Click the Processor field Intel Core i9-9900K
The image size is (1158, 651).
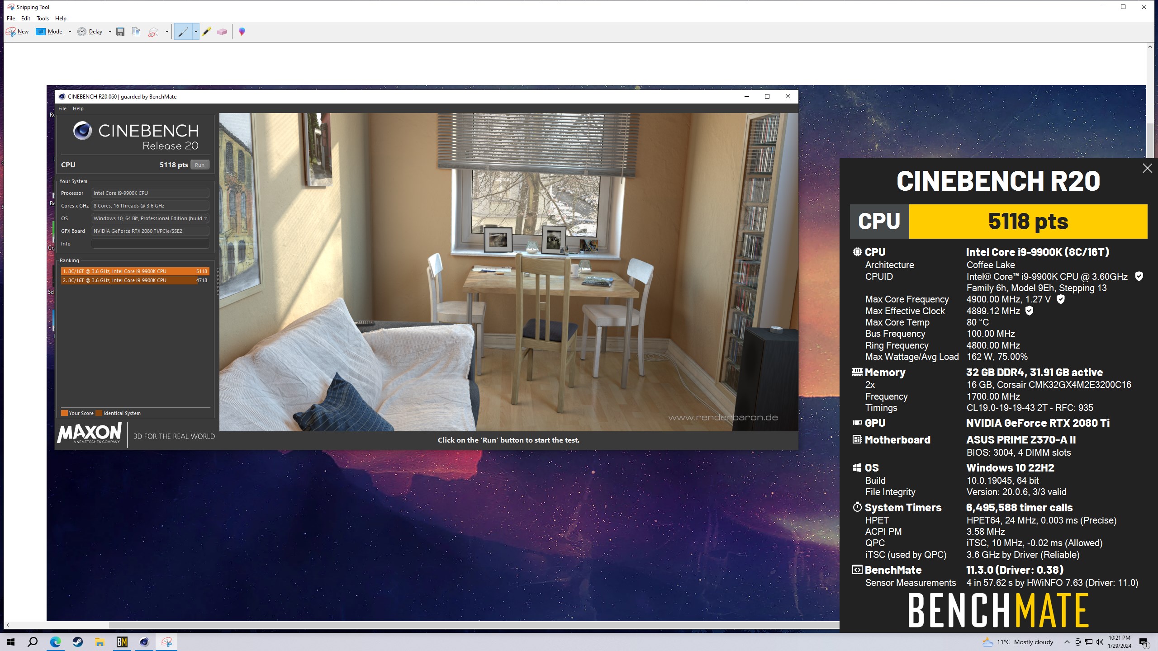150,193
